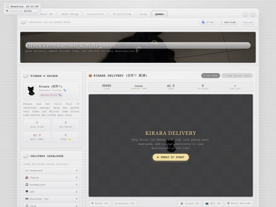The width and height of the screenshot is (276, 207).
Task: Select the active 'games' tab
Action: 159,14
